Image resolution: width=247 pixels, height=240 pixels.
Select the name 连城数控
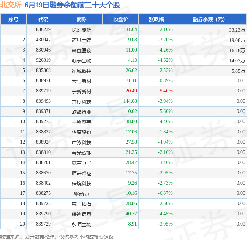pyautogui.click(x=82, y=71)
